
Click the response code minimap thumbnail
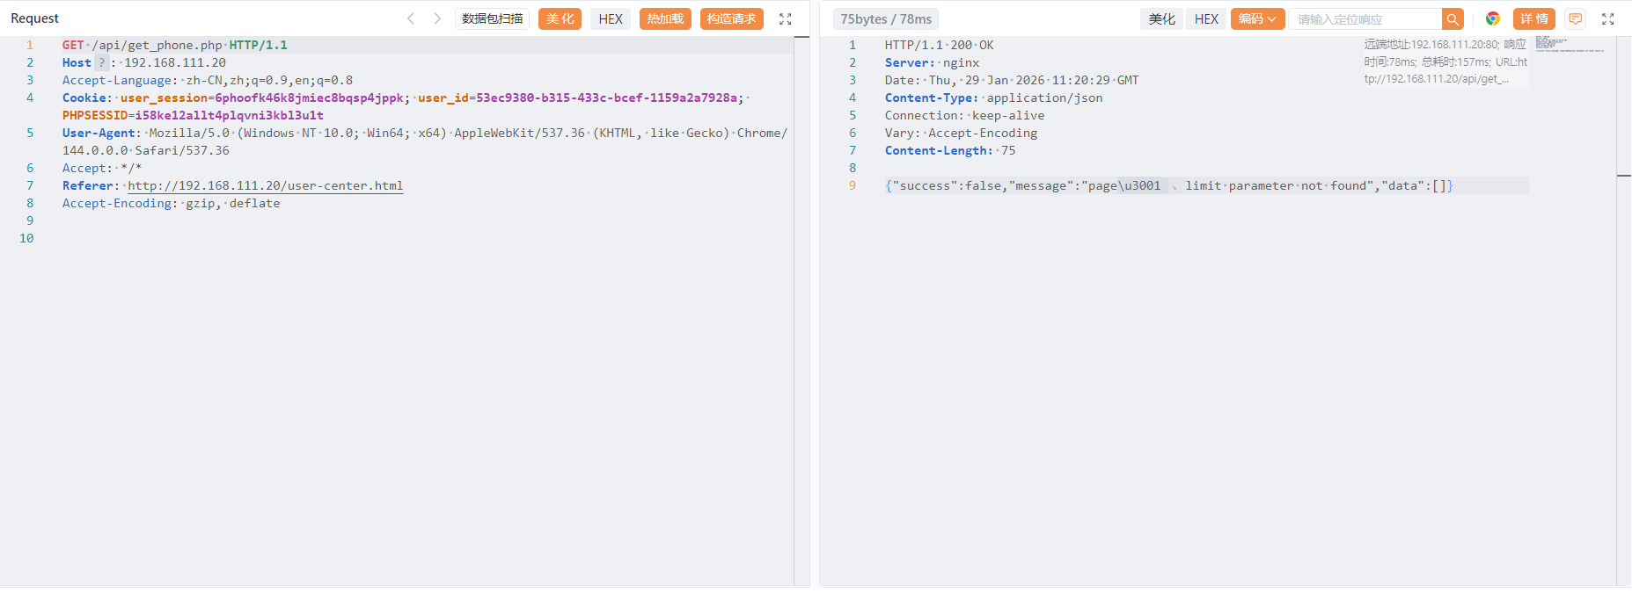click(x=1570, y=44)
